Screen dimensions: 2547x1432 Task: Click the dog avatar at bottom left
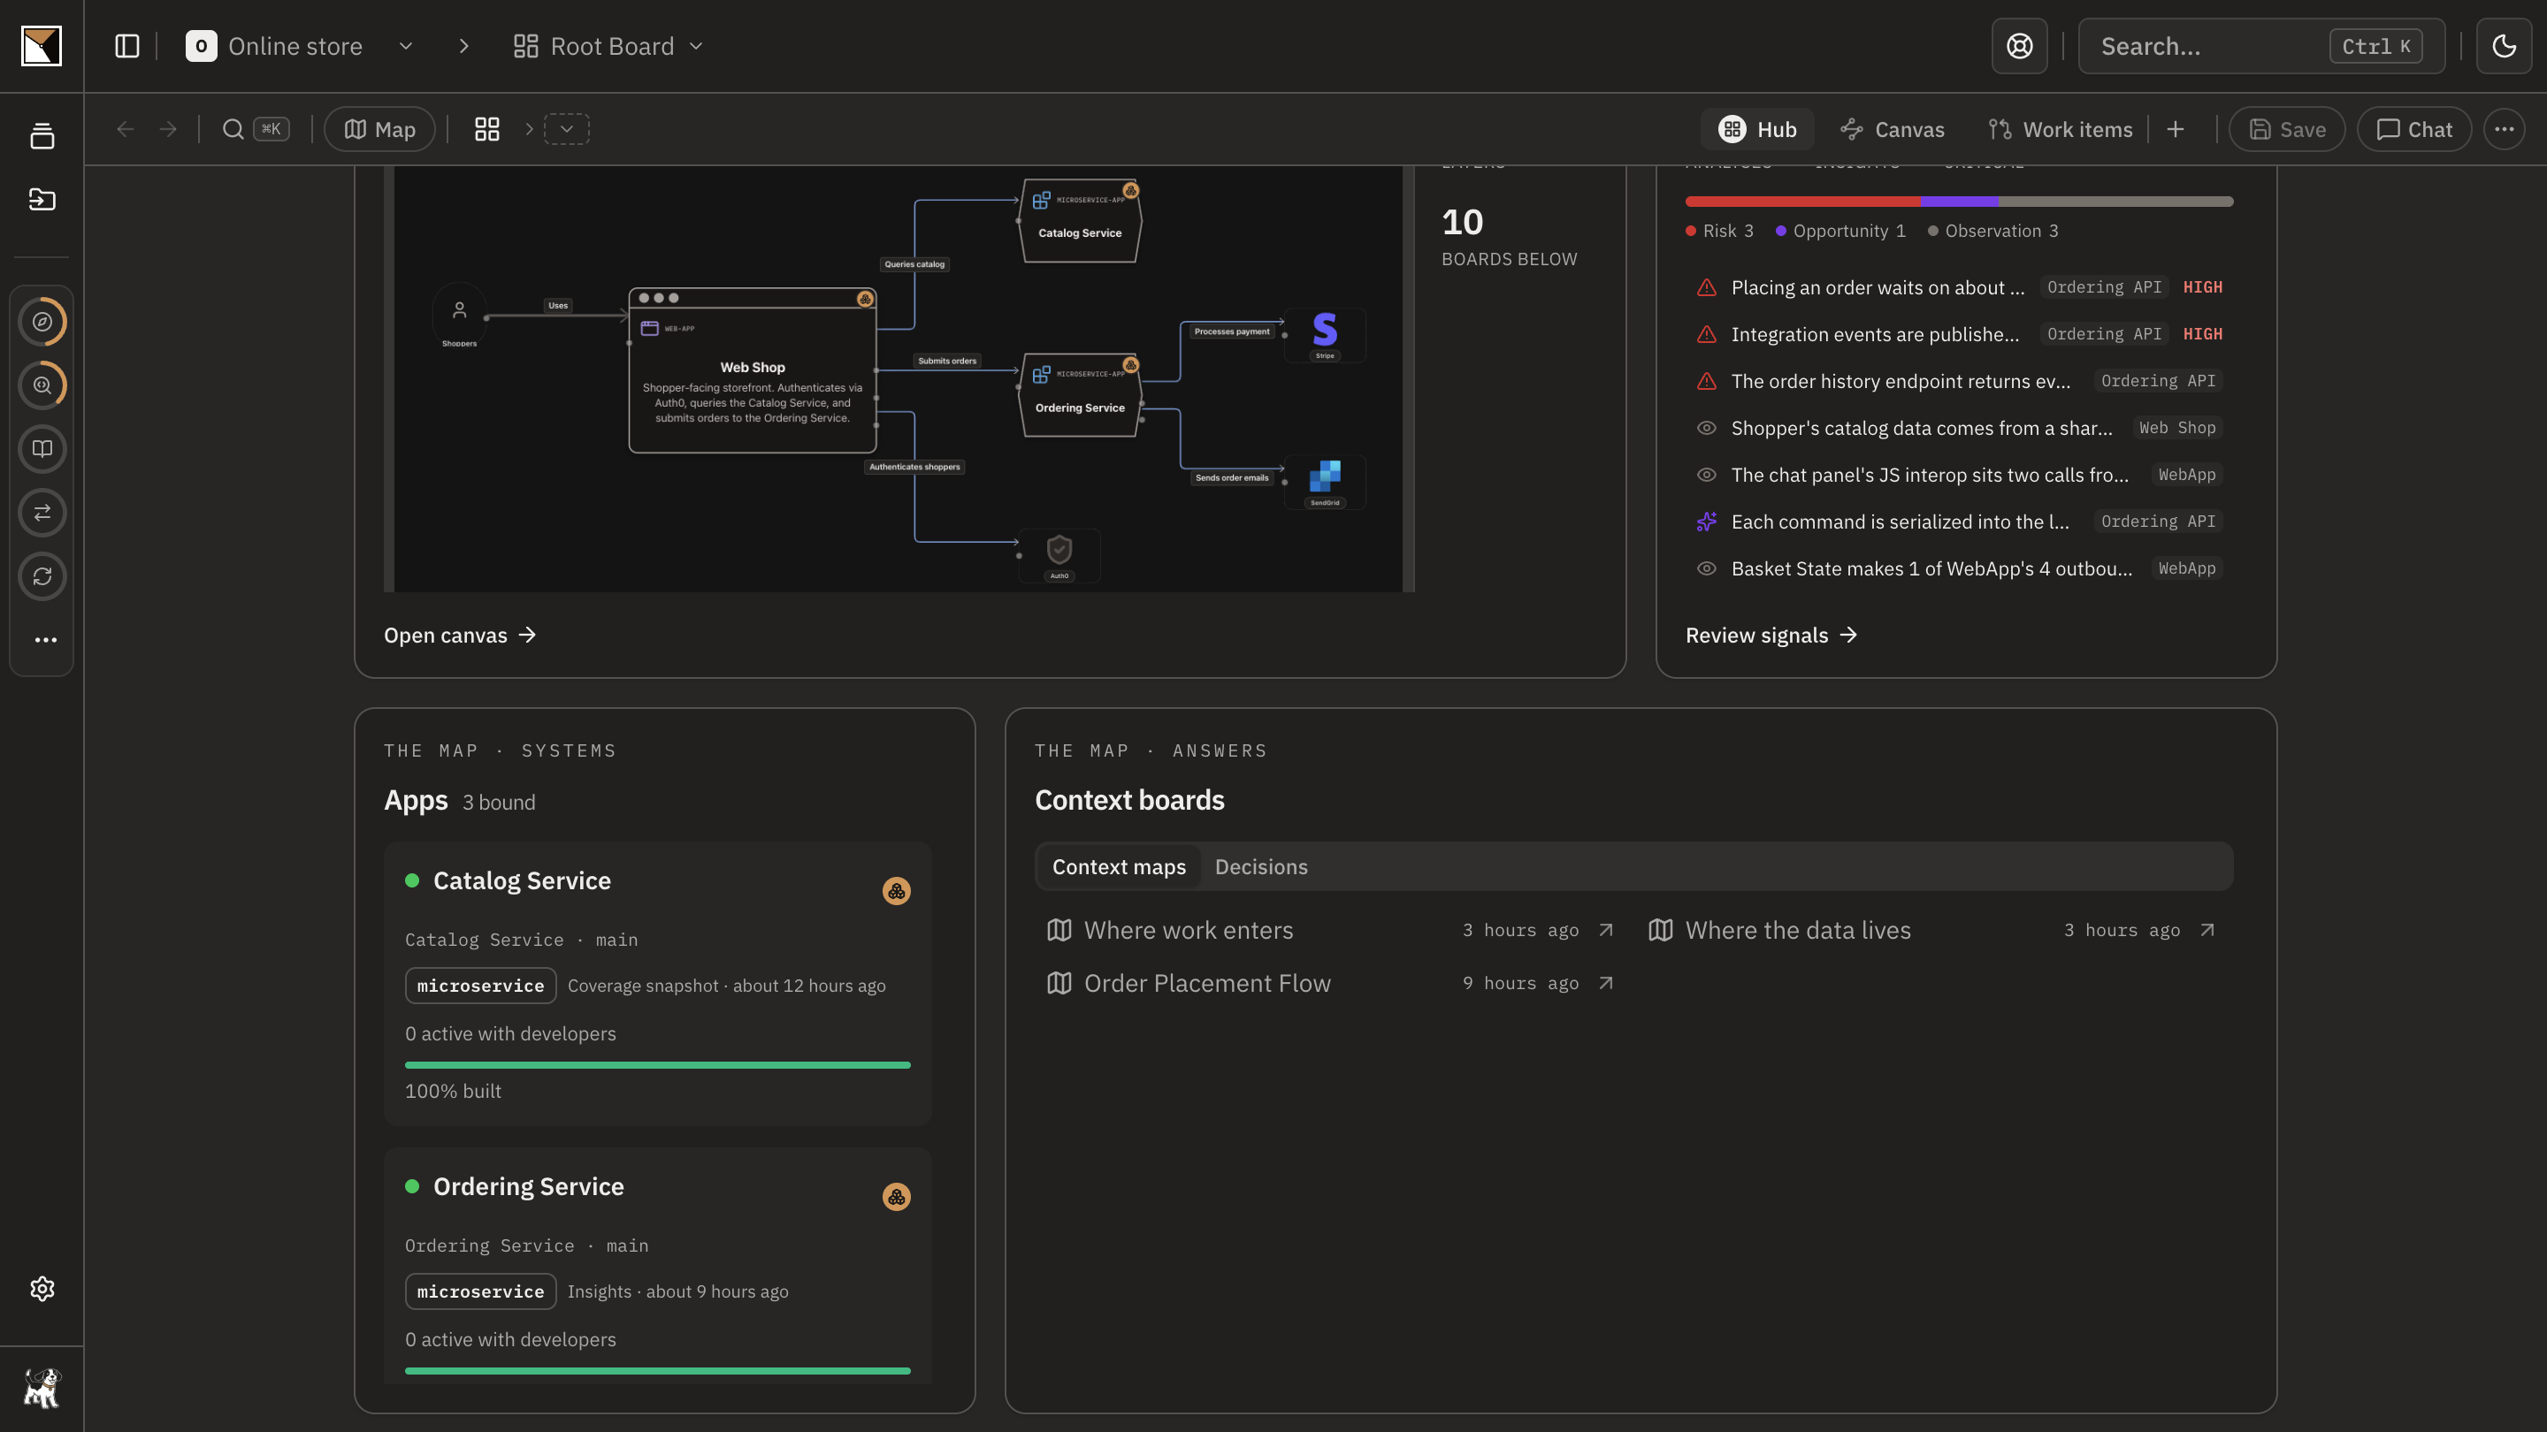42,1389
